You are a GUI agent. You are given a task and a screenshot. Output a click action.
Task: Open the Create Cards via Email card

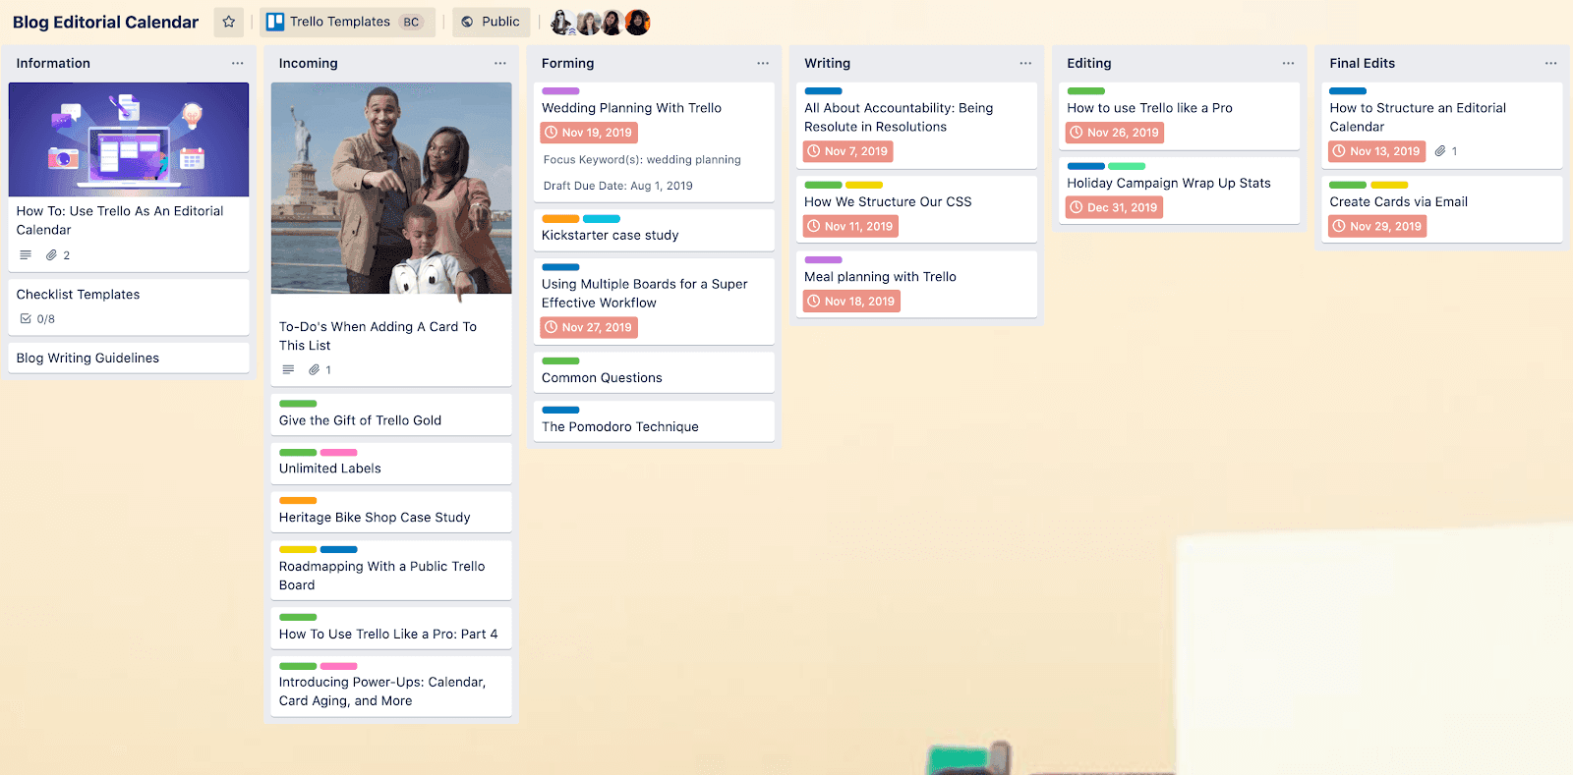point(1442,209)
